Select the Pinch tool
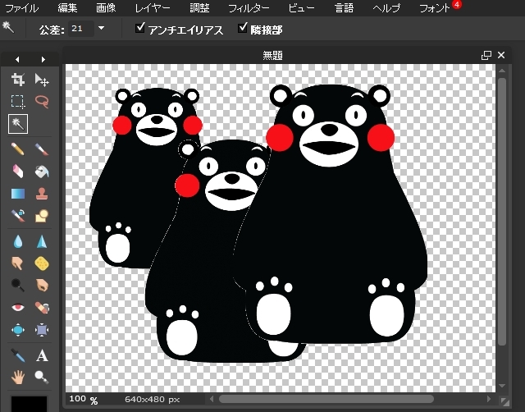Screen dimensions: 525x412 click(42, 330)
